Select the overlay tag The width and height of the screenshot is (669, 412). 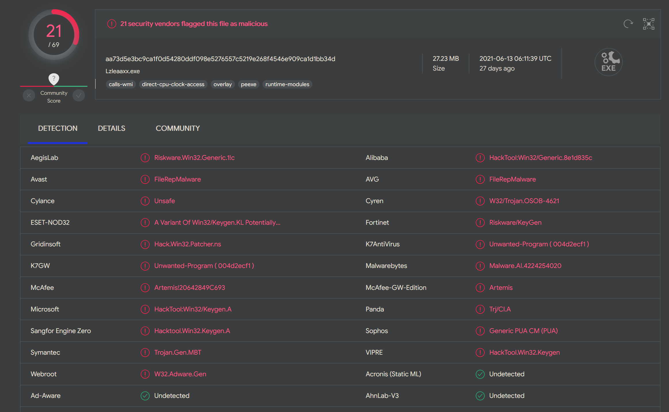pos(223,84)
